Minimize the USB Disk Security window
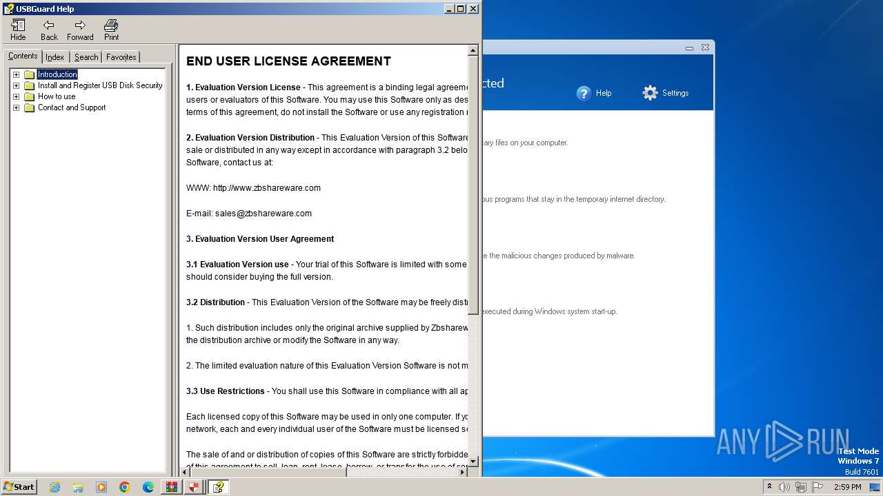 tap(689, 48)
